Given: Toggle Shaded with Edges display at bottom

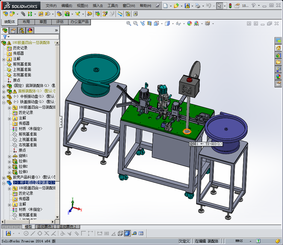Looking at the screenshot, I should pyautogui.click(x=127, y=233).
